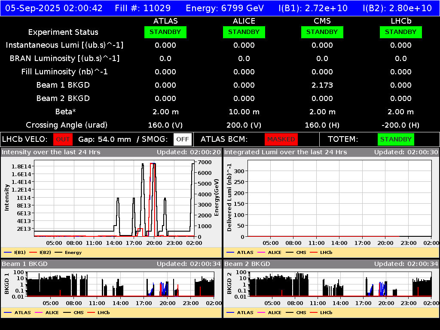Click CMS legend in Beam 1 BKGD chart

pyautogui.click(x=73, y=313)
